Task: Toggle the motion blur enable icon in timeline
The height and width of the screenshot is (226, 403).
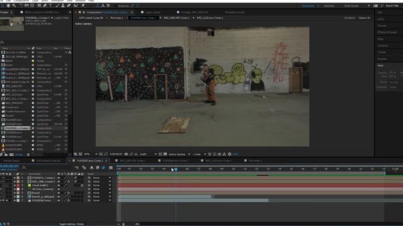Action: pyautogui.click(x=103, y=168)
